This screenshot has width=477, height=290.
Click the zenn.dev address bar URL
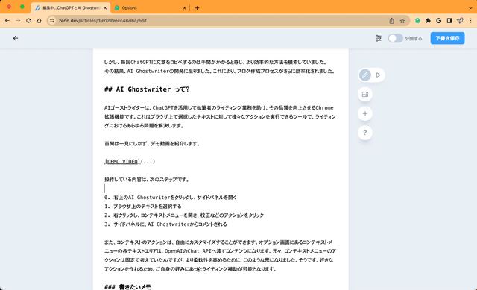click(x=103, y=21)
